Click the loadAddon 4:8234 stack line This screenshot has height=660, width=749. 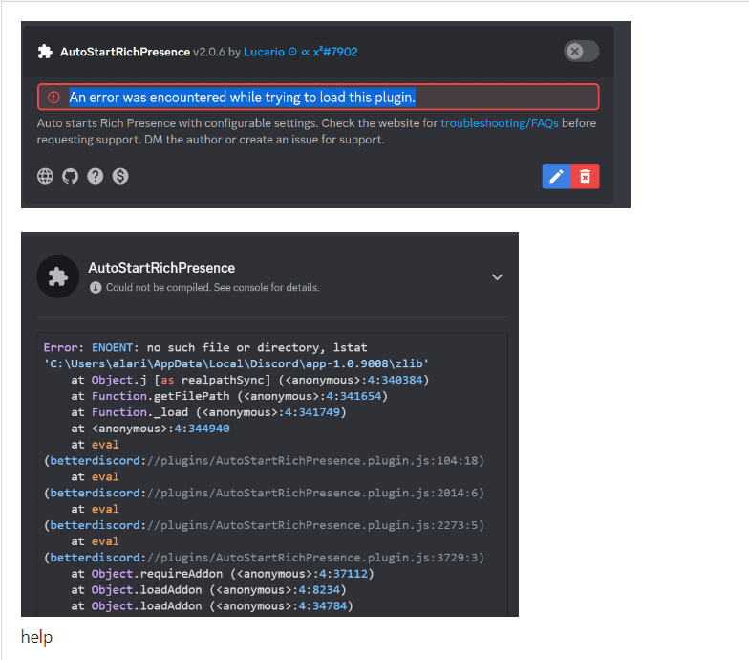tap(208, 590)
